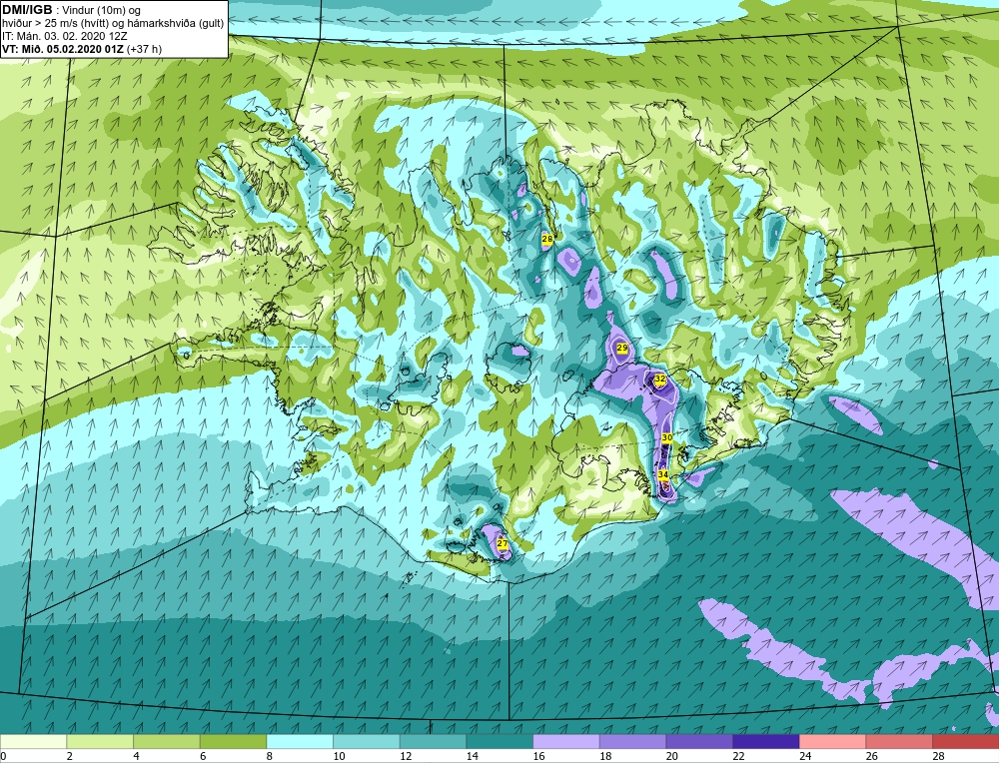Select the red swatch above 28 m/s
Image resolution: width=999 pixels, height=763 pixels.
pos(966,741)
